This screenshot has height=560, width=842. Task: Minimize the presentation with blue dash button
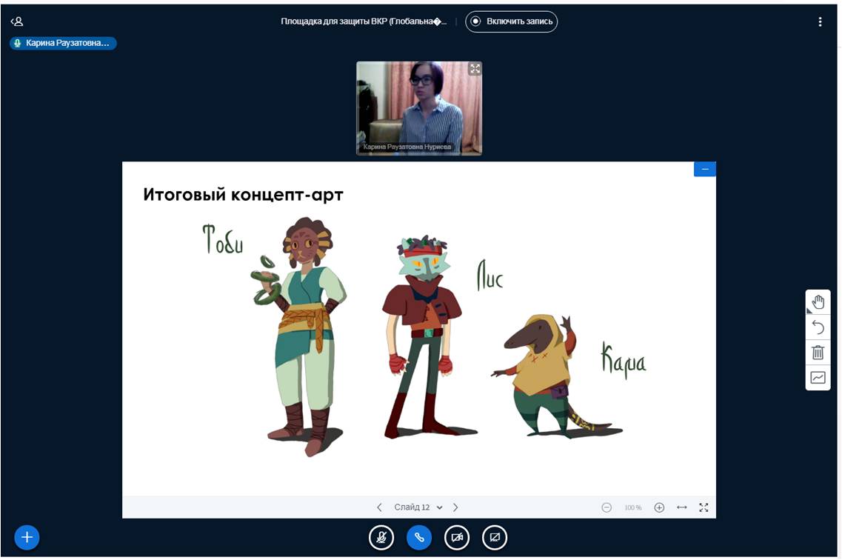click(704, 170)
